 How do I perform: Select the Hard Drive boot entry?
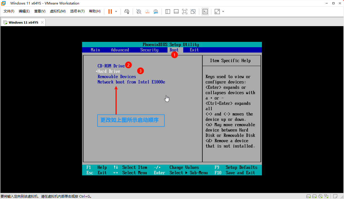[109, 71]
